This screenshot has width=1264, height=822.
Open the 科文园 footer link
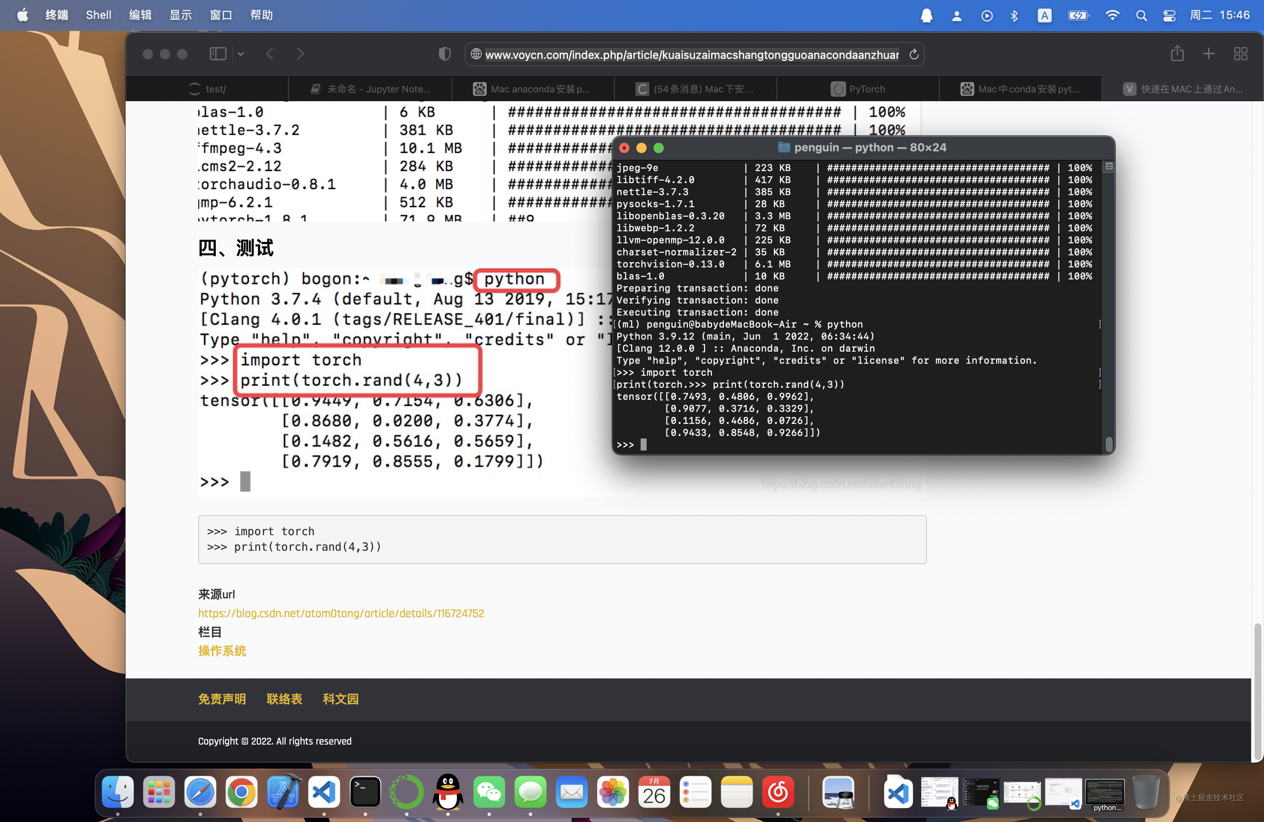(341, 699)
